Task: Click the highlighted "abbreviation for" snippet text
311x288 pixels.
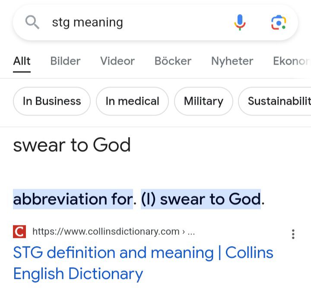Action: pyautogui.click(x=73, y=199)
